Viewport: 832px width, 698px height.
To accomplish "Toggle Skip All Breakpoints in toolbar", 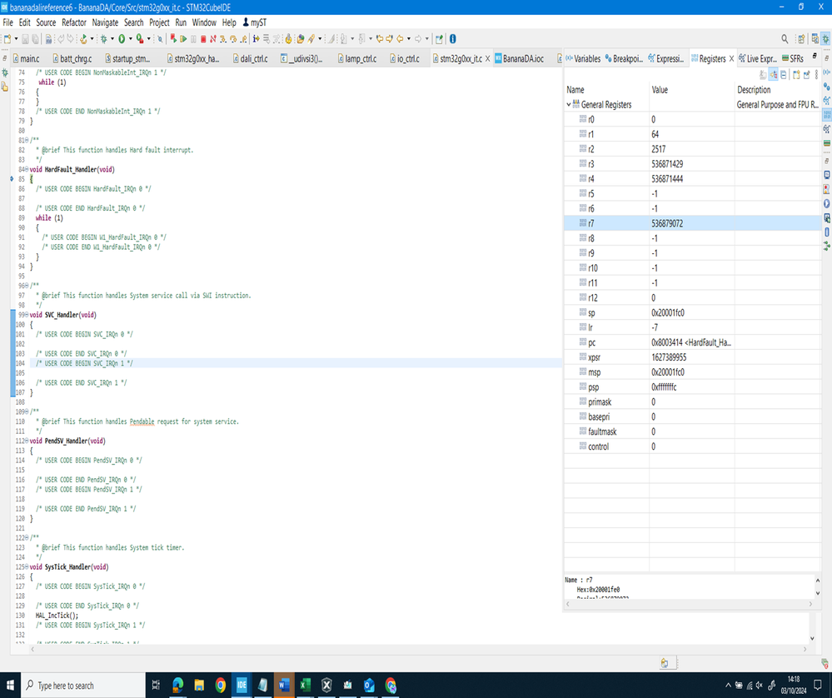I will 160,39.
